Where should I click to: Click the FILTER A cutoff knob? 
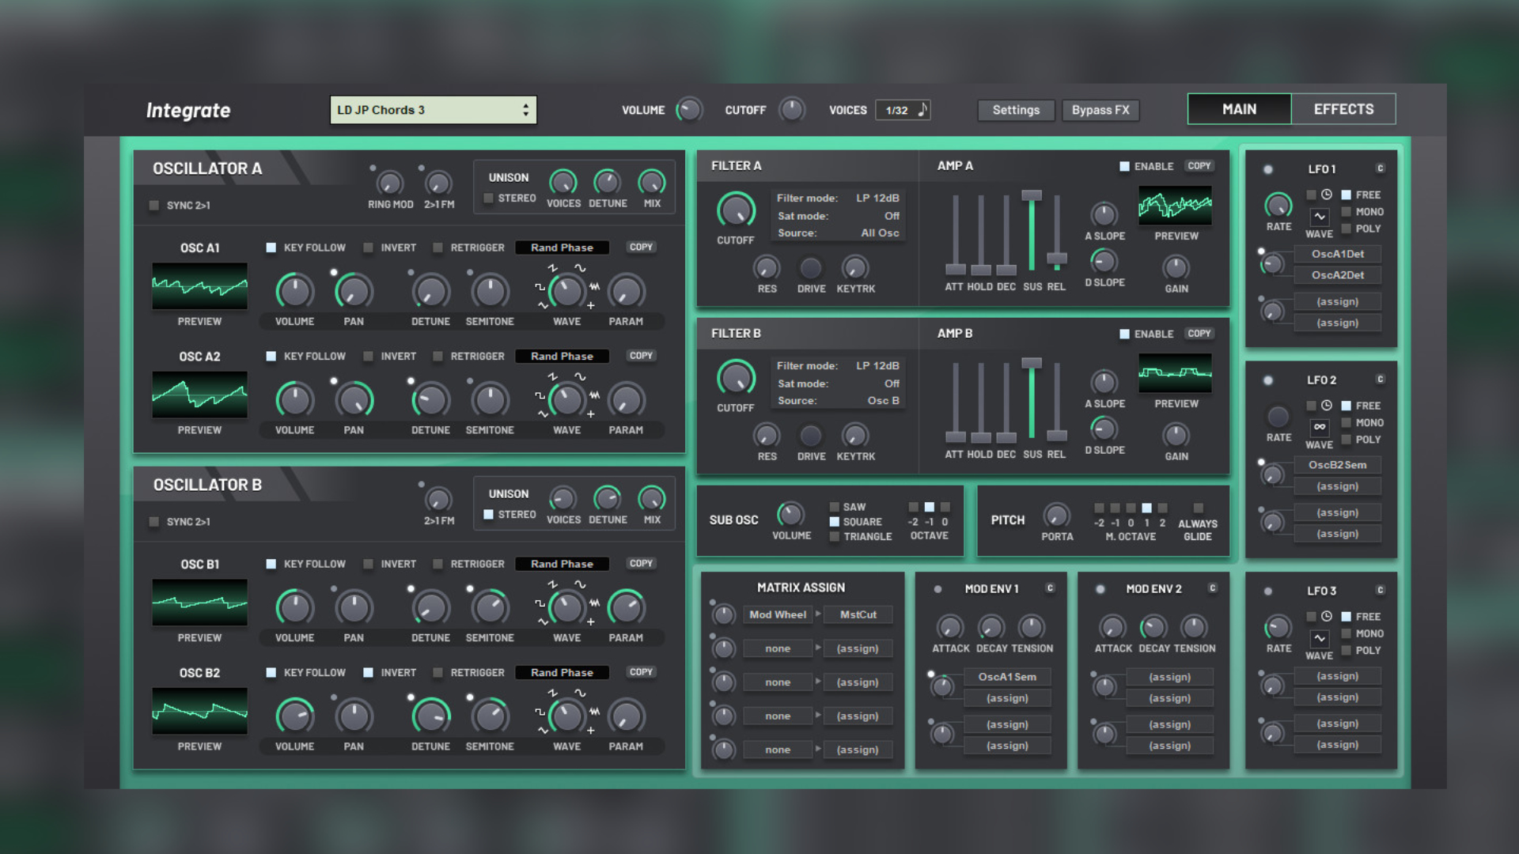pyautogui.click(x=736, y=210)
